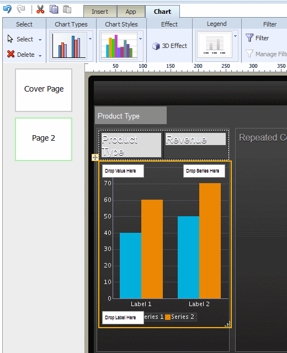Click the Series 2 legend text
Screen dimensions: 287x353
coord(183,317)
